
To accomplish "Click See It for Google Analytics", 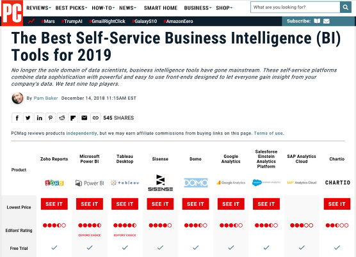I will 231,204.
